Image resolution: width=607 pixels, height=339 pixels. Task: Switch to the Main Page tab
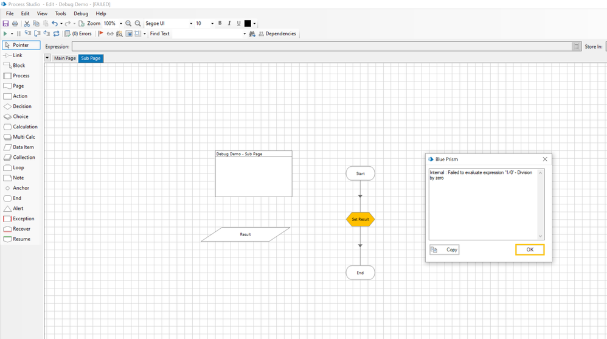coord(65,58)
